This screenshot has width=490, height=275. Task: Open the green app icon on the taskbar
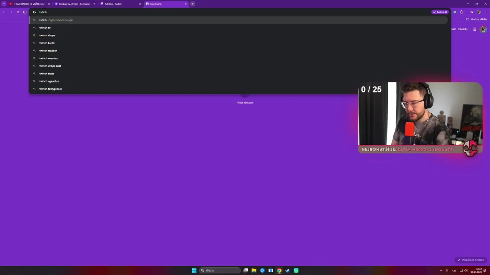coord(296,270)
